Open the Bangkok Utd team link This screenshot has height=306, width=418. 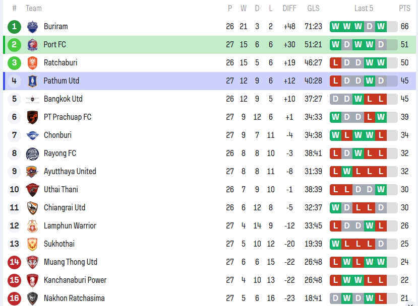[63, 99]
